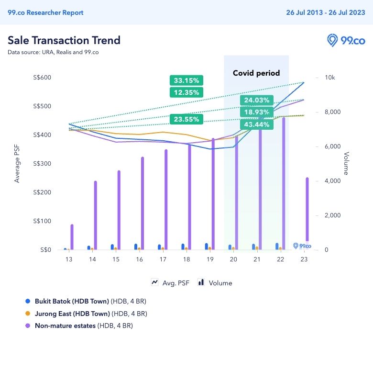Click the Data source: URA, Realis and 99.co line
Screen dimensions: 373x383
tap(53, 52)
